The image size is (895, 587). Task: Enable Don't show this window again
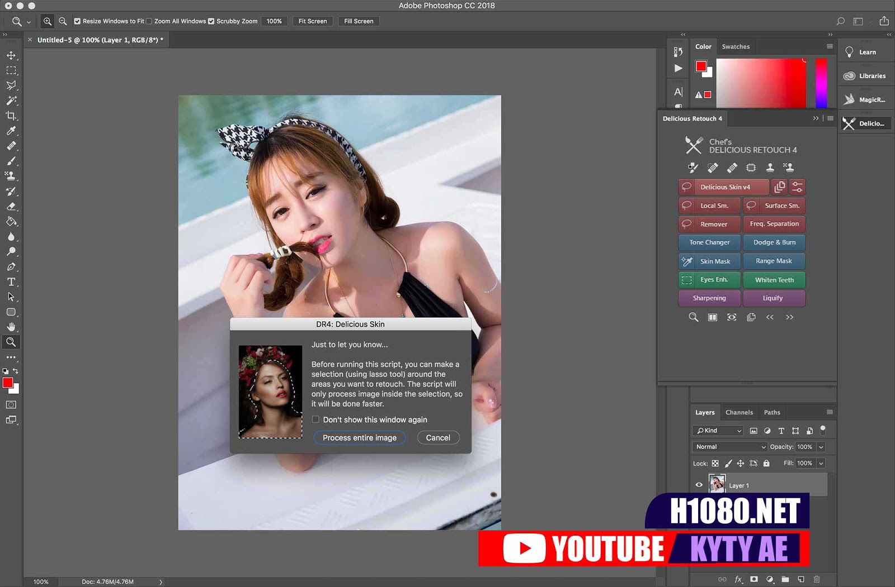click(x=315, y=419)
